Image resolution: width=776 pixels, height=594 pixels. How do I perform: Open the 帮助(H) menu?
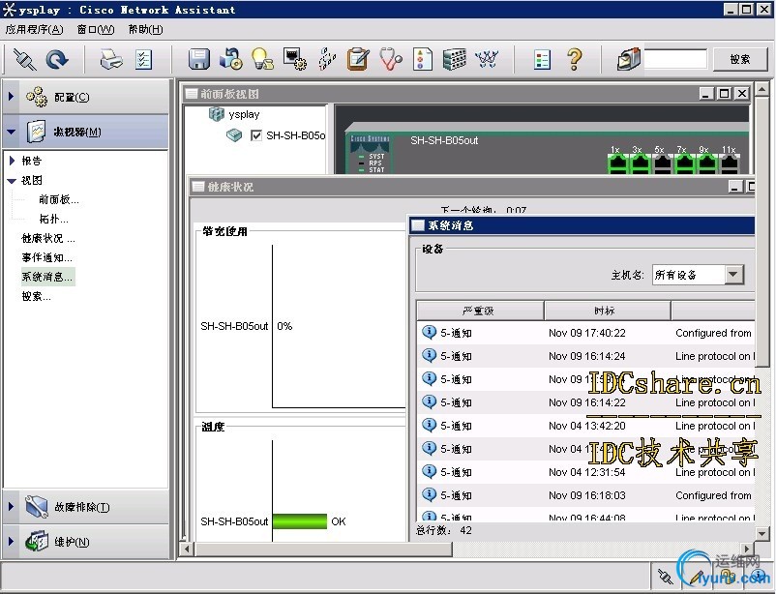click(x=145, y=30)
